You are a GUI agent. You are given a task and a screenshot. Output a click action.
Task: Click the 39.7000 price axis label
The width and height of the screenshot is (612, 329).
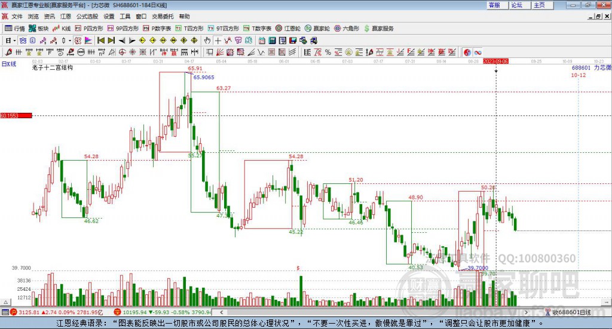21,268
